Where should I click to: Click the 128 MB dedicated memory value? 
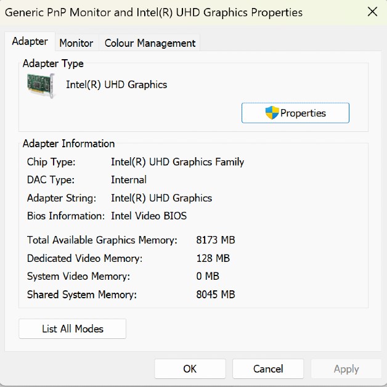point(213,258)
